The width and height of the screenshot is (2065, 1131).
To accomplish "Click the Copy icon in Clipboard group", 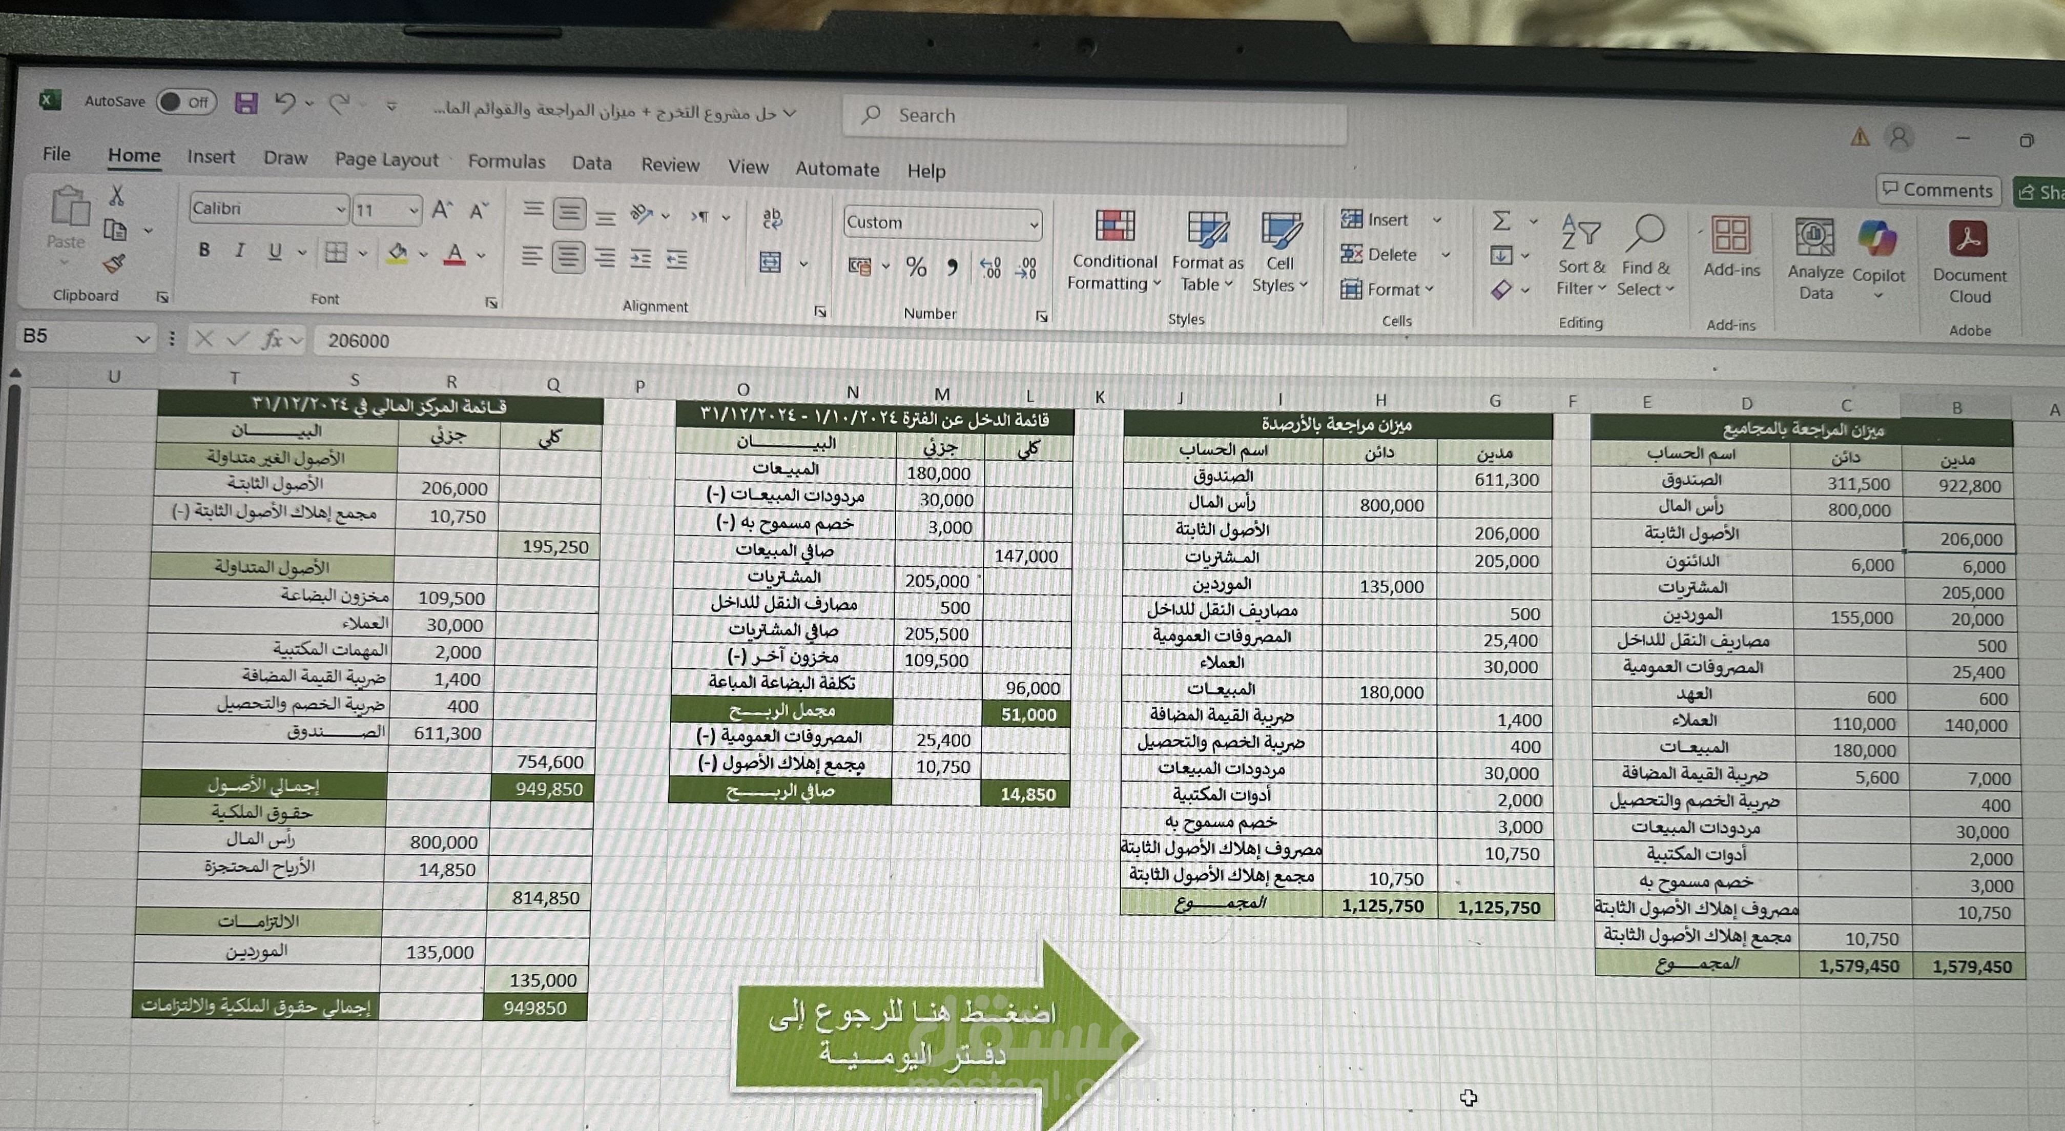I will pyautogui.click(x=115, y=231).
